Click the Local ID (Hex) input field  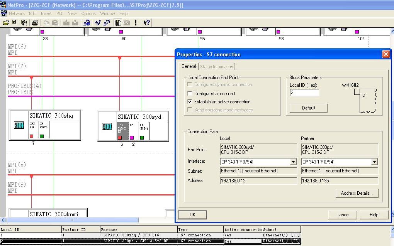pyautogui.click(x=304, y=93)
